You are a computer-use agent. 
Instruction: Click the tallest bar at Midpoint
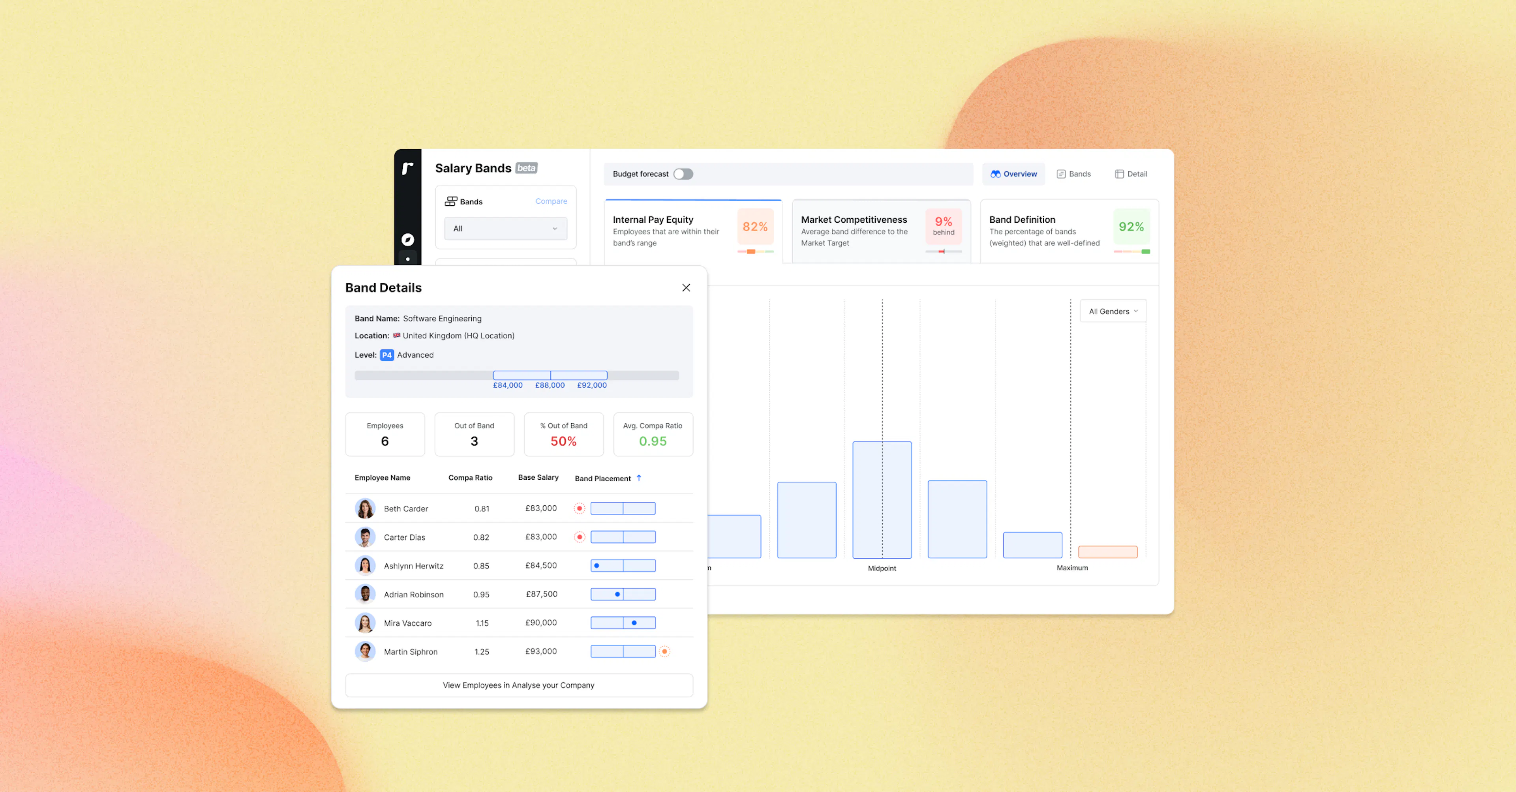882,499
